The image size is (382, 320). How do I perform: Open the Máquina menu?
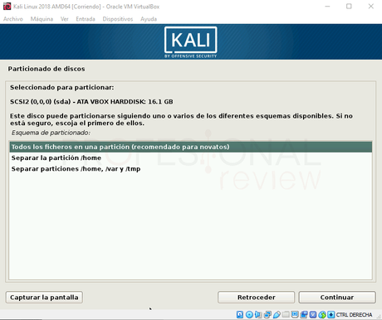42,19
